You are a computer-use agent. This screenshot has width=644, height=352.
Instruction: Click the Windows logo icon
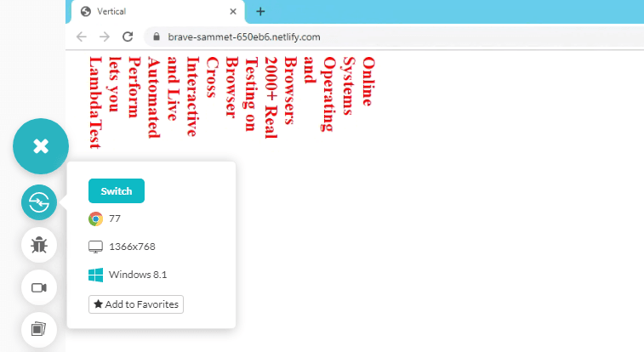(x=95, y=275)
